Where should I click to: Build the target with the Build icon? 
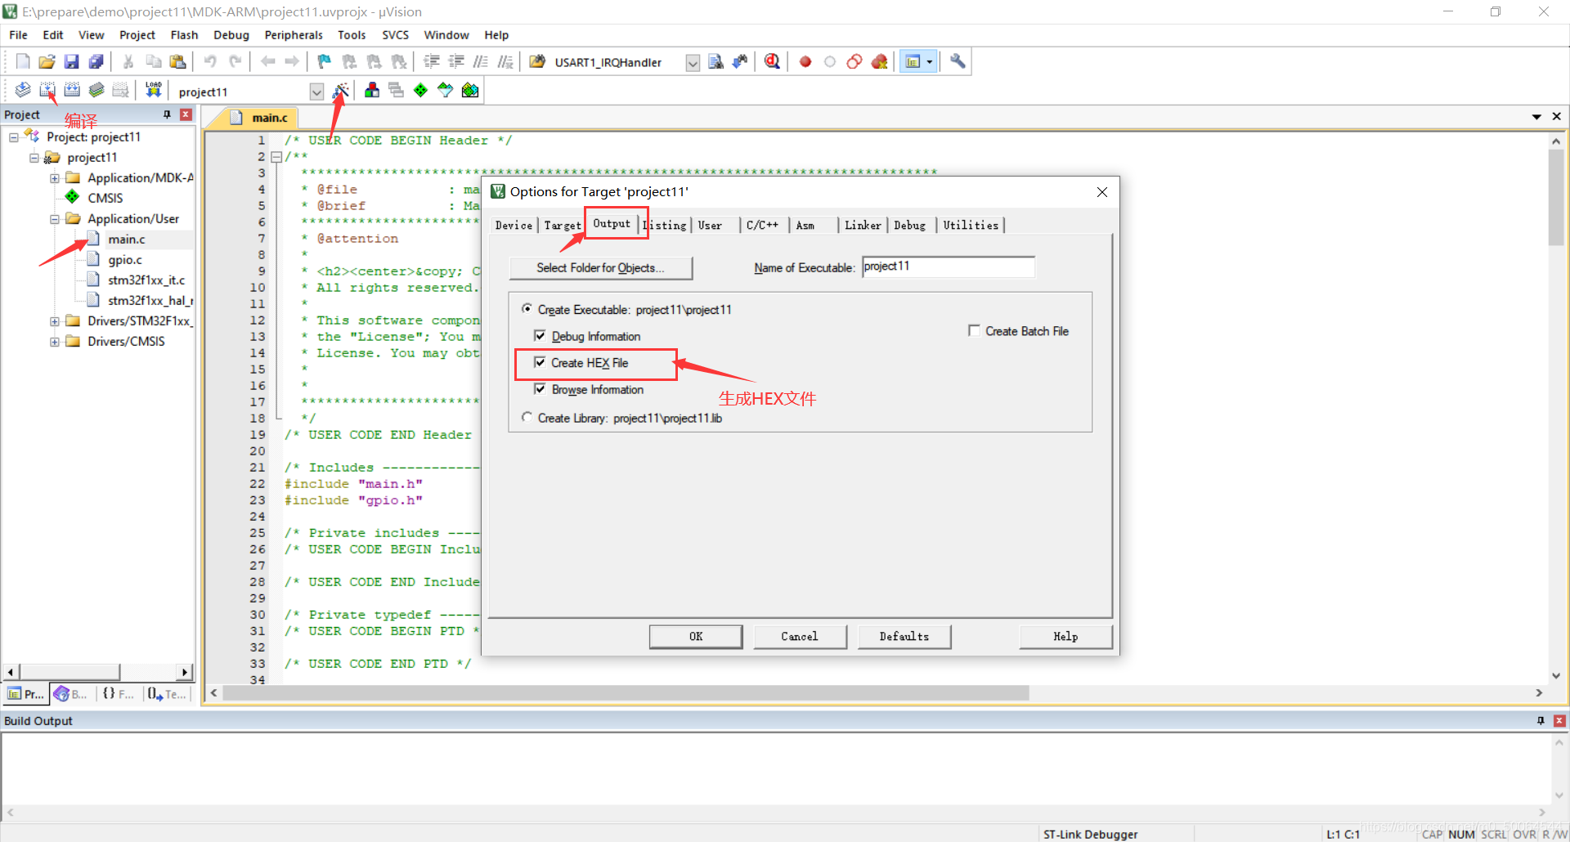(x=47, y=90)
